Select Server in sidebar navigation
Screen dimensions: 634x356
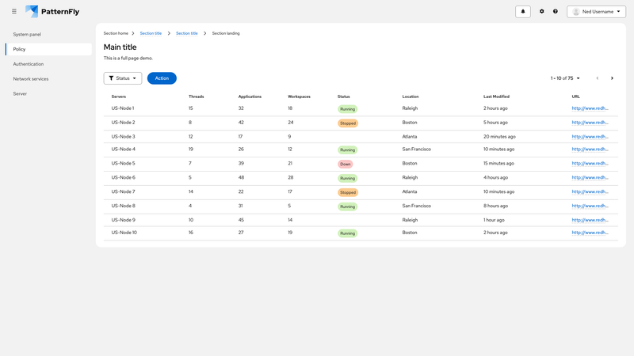tap(20, 93)
